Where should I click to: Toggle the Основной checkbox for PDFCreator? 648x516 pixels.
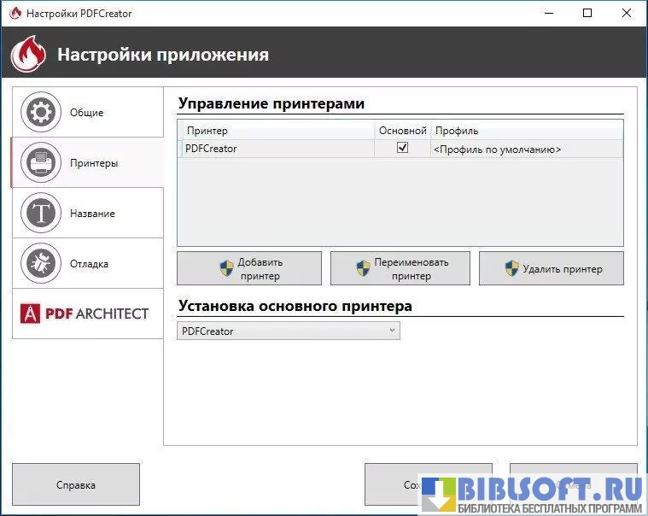pyautogui.click(x=403, y=148)
